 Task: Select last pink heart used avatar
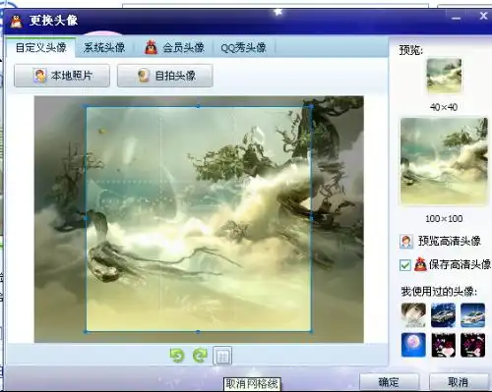click(x=472, y=345)
